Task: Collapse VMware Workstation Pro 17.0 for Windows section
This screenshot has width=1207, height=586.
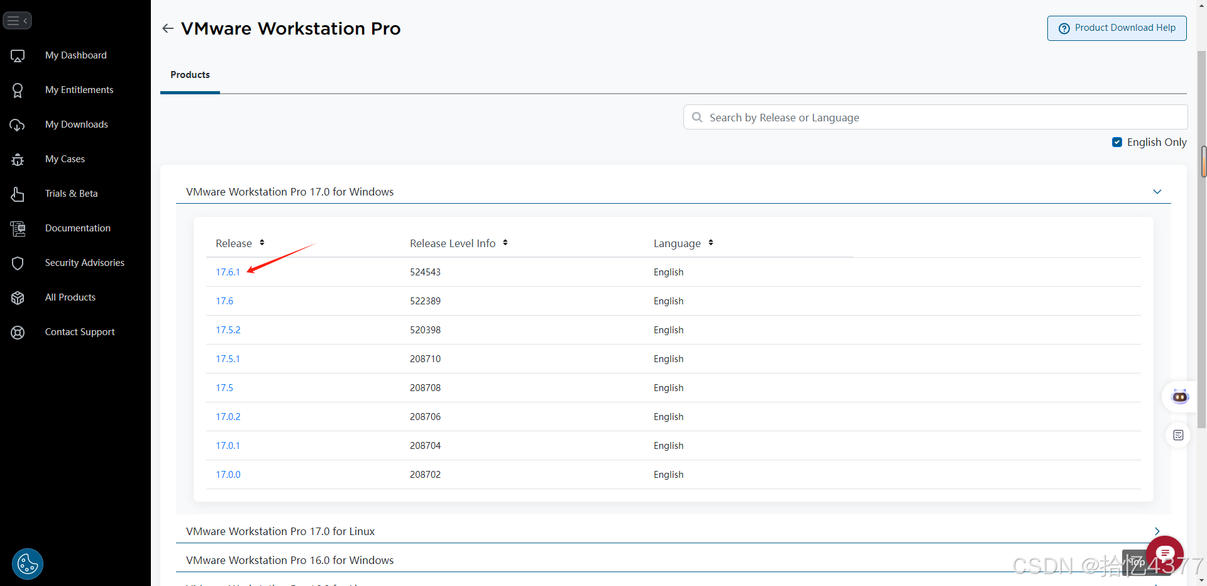Action: point(1157,192)
